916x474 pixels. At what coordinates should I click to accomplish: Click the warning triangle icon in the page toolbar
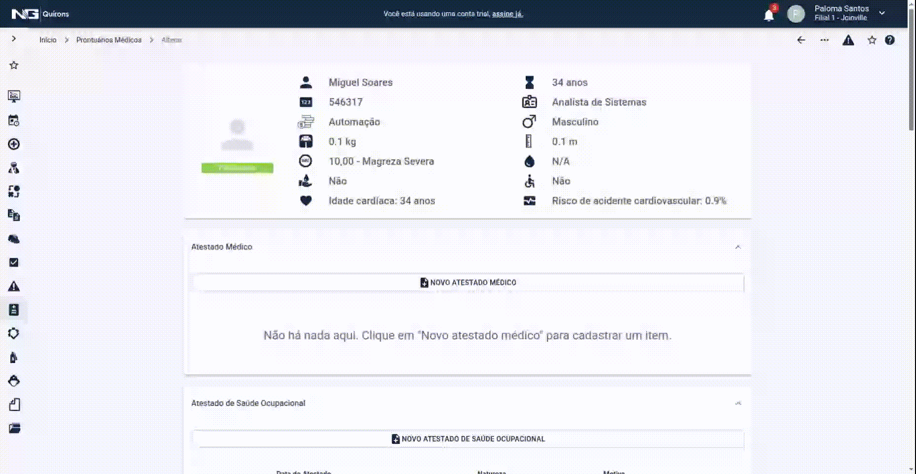(x=848, y=40)
